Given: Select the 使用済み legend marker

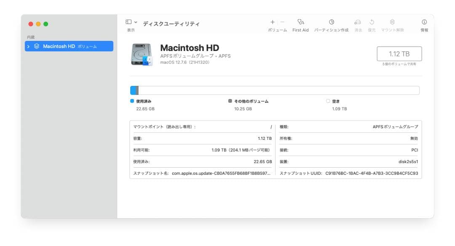Looking at the screenshot, I should [132, 100].
